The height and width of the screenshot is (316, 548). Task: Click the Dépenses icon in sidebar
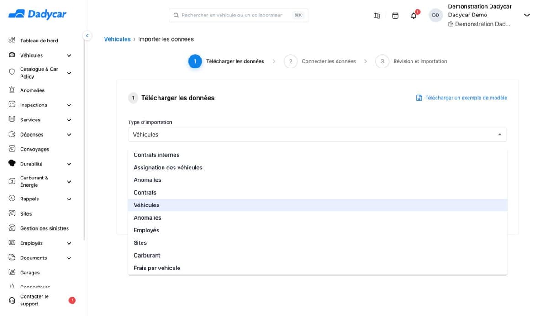point(12,134)
